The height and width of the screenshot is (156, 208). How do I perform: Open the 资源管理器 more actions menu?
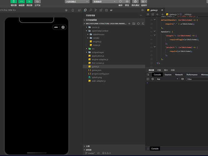(141, 15)
